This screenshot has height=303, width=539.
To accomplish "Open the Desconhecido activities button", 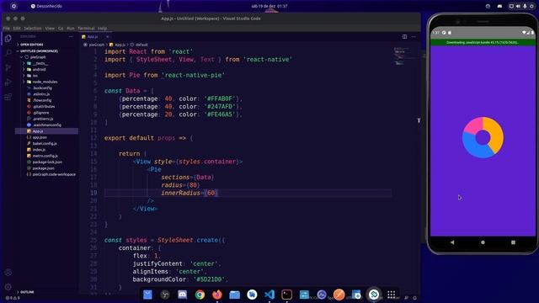I will pos(46,6).
